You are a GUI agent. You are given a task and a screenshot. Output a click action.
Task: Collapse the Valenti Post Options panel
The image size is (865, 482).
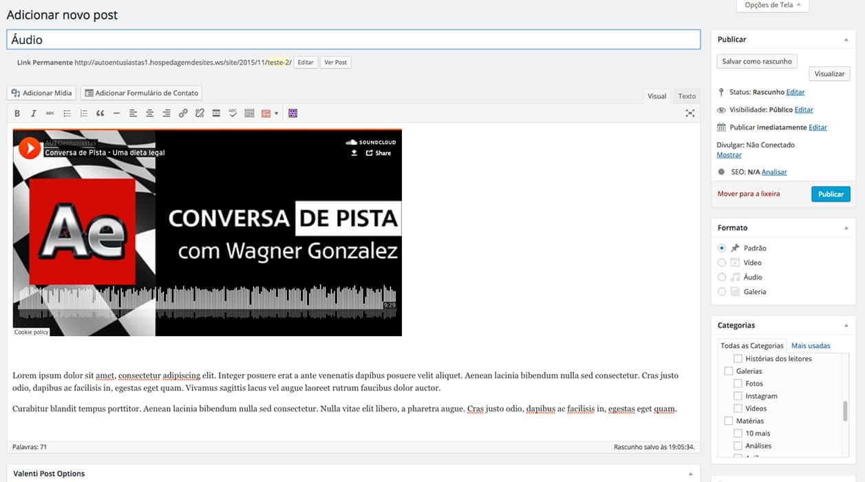(690, 474)
